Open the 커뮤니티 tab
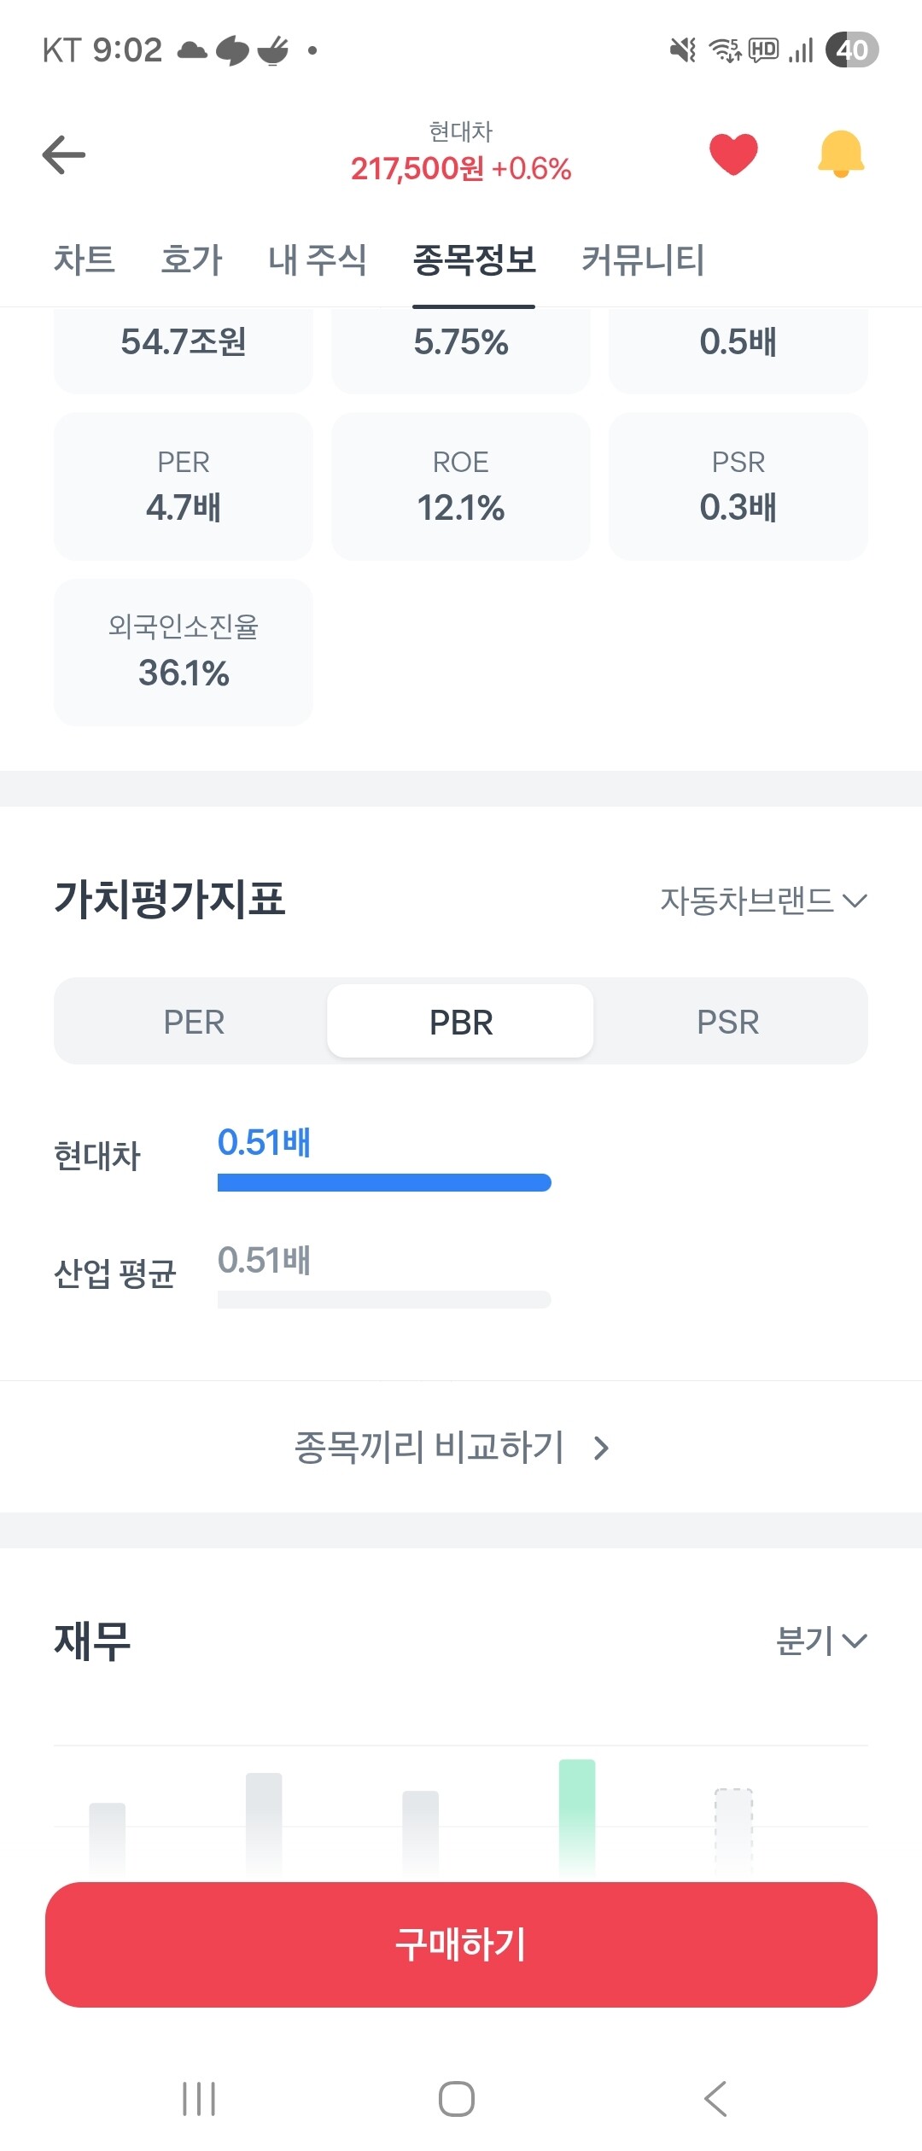The width and height of the screenshot is (922, 2151). coord(643,259)
